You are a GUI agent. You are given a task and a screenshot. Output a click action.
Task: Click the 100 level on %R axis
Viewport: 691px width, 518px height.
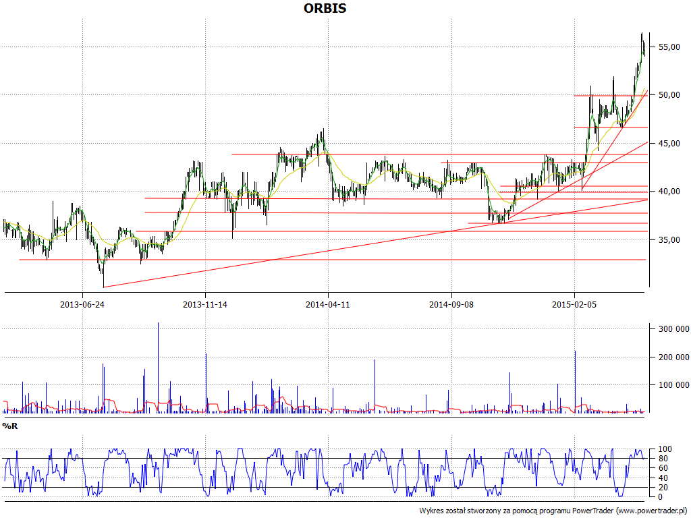(665, 449)
